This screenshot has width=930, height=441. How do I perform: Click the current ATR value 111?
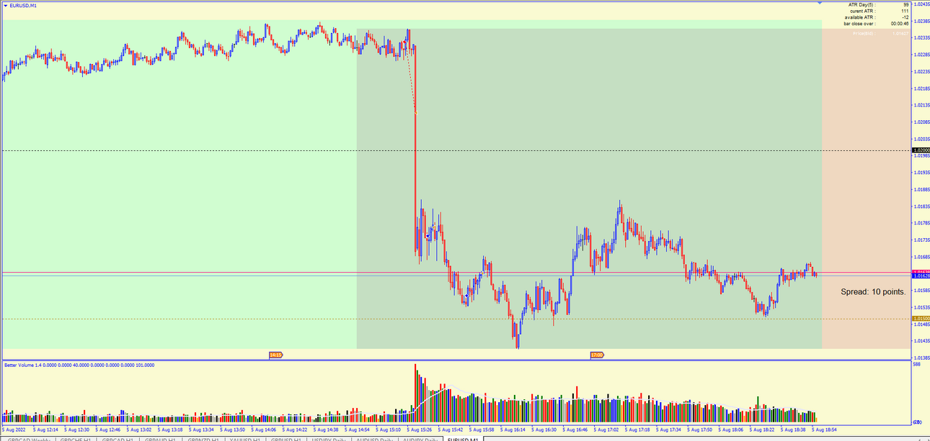click(905, 11)
